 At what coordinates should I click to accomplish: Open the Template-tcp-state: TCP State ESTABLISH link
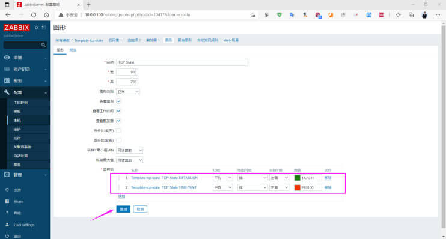[x=165, y=178]
